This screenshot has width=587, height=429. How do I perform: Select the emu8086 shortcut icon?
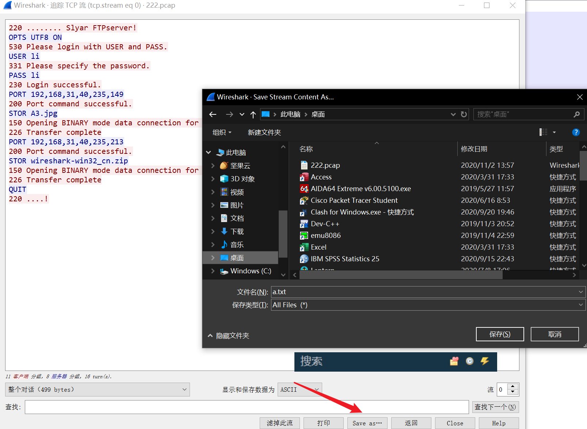click(x=304, y=235)
